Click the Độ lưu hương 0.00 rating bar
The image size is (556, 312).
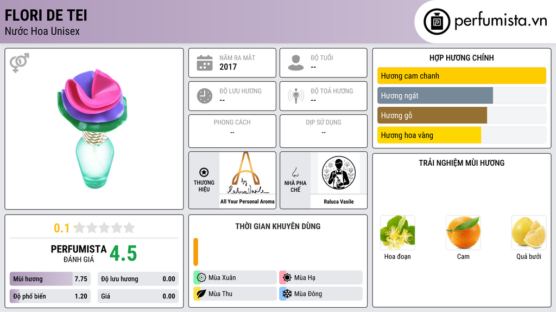point(138,279)
